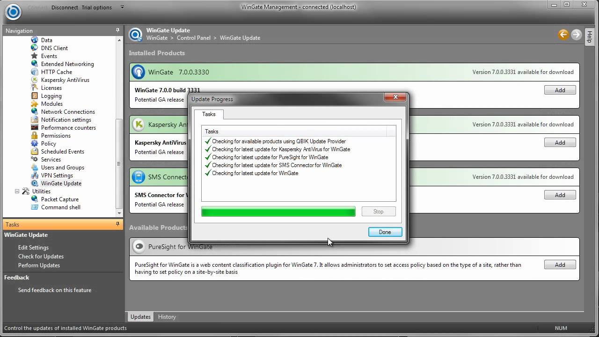The image size is (599, 337).
Task: Click Add for WinGate 7.0.0.3330
Action: 560,90
